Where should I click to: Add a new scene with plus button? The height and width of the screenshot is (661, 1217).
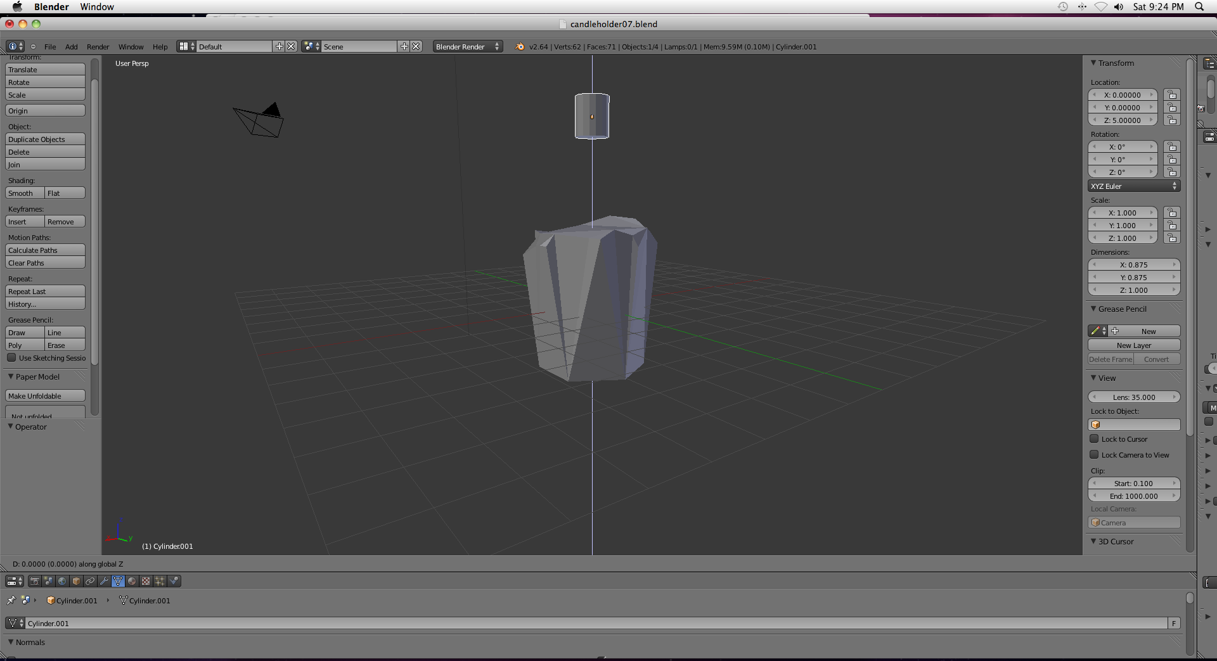(x=404, y=46)
